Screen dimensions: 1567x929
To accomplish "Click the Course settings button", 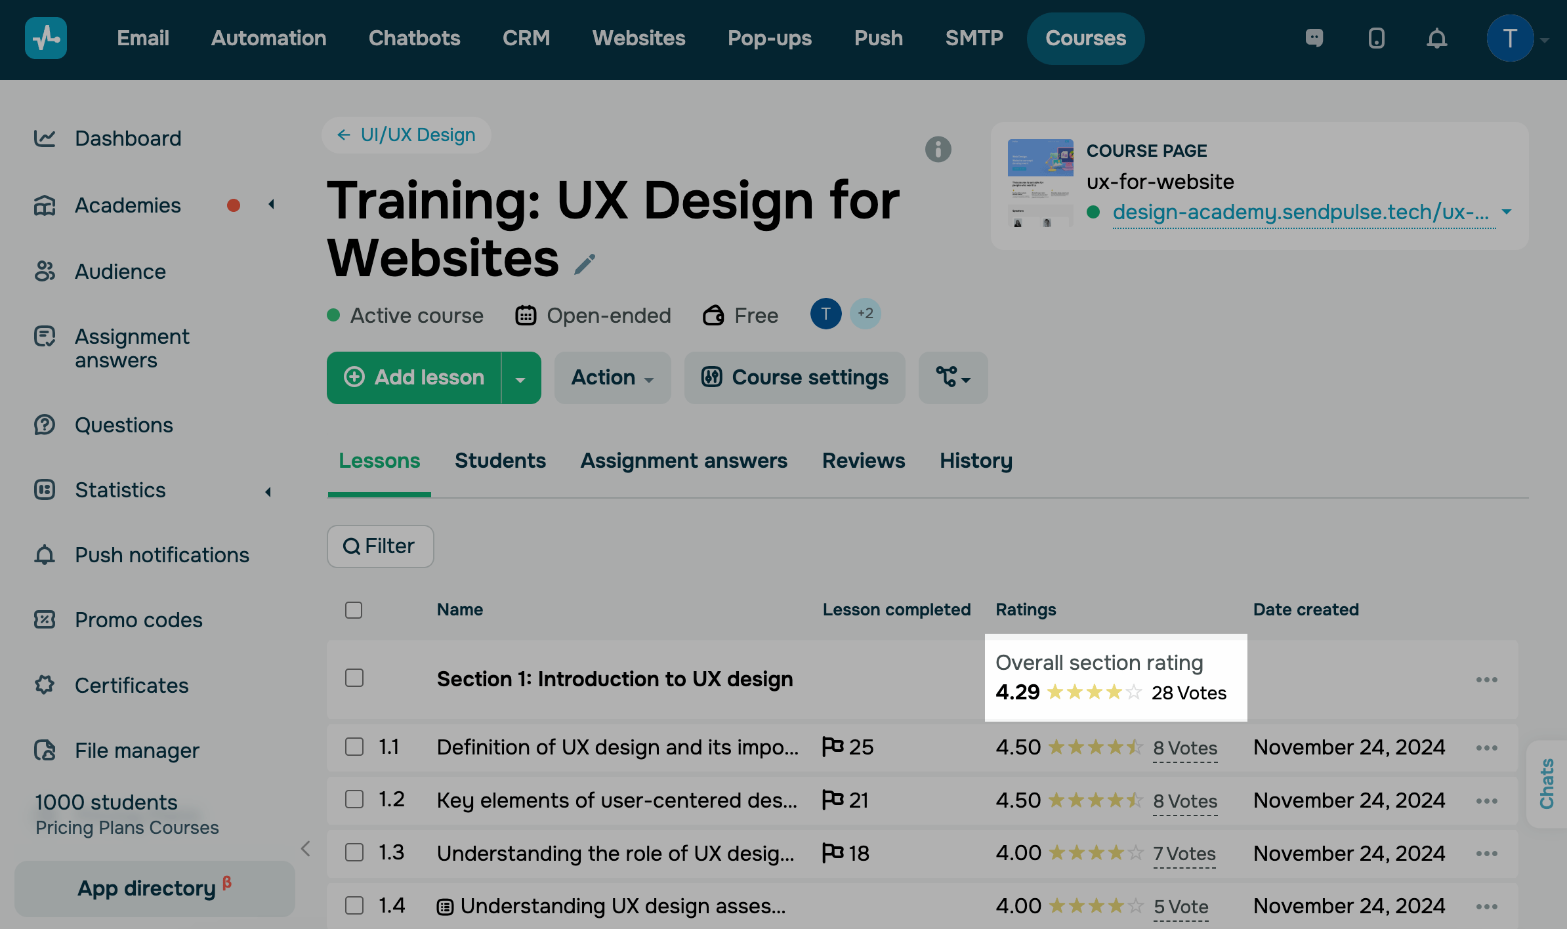I will click(x=795, y=378).
